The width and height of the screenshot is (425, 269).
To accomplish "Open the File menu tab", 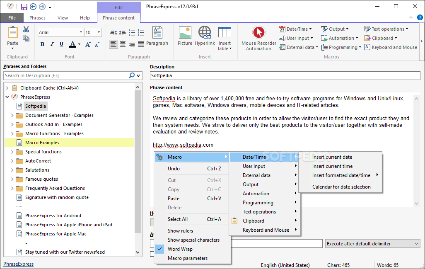I will point(12,18).
